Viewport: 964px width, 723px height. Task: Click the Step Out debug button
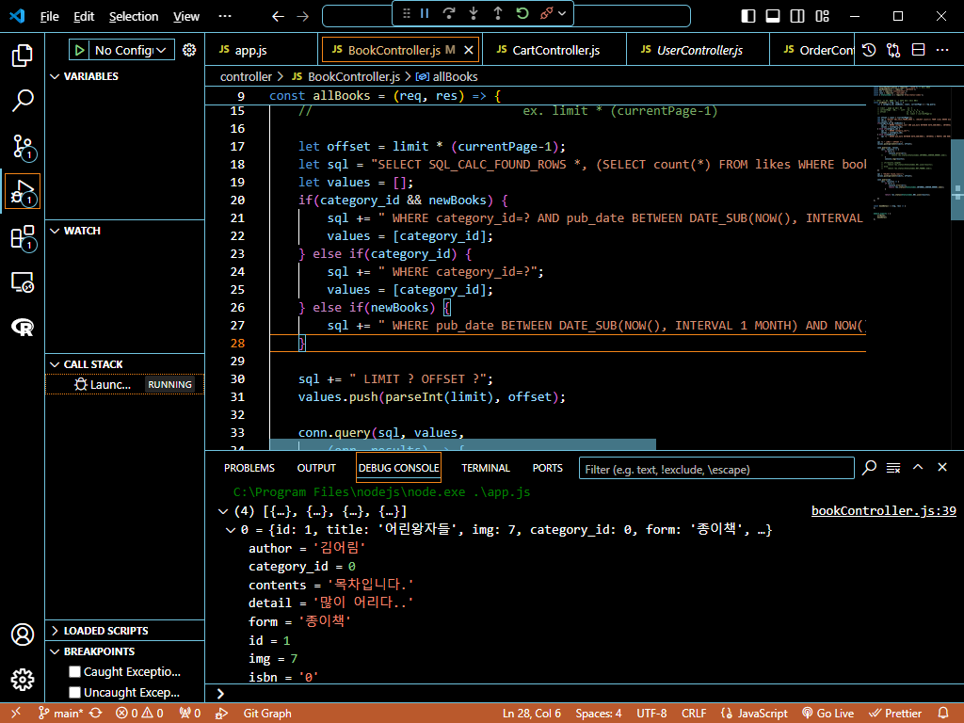tap(498, 13)
